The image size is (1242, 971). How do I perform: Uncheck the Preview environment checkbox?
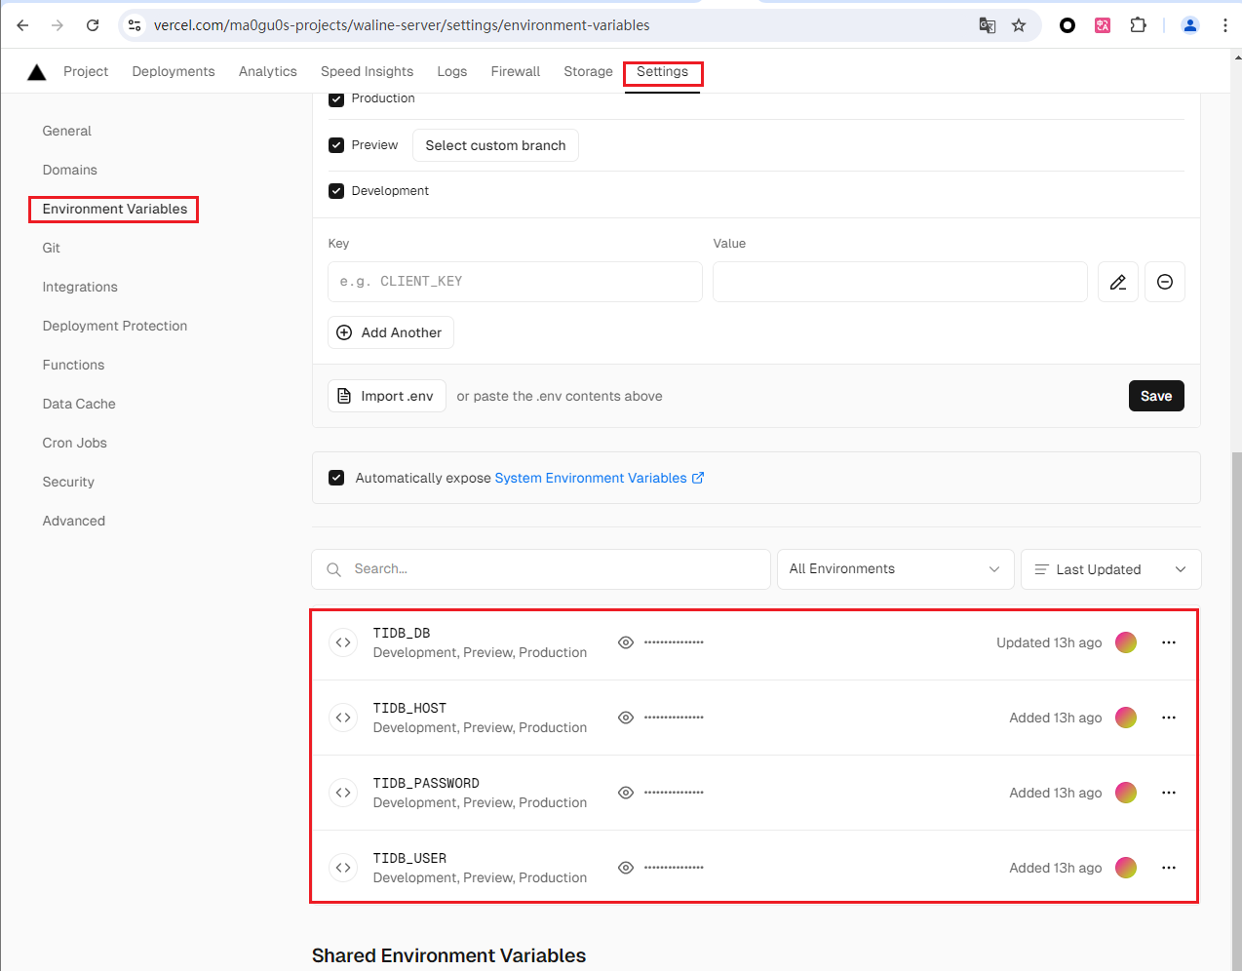coord(336,145)
